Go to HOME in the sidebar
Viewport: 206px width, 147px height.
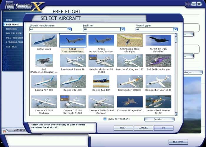(x=9, y=20)
